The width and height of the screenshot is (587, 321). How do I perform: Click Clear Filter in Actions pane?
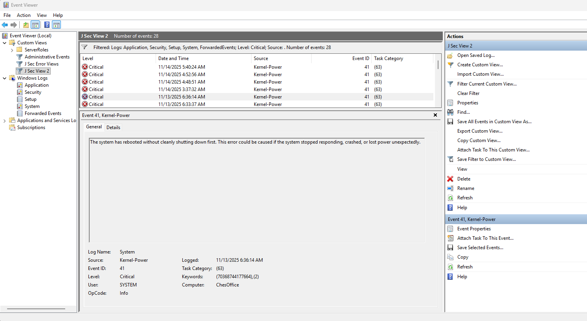[x=468, y=93]
